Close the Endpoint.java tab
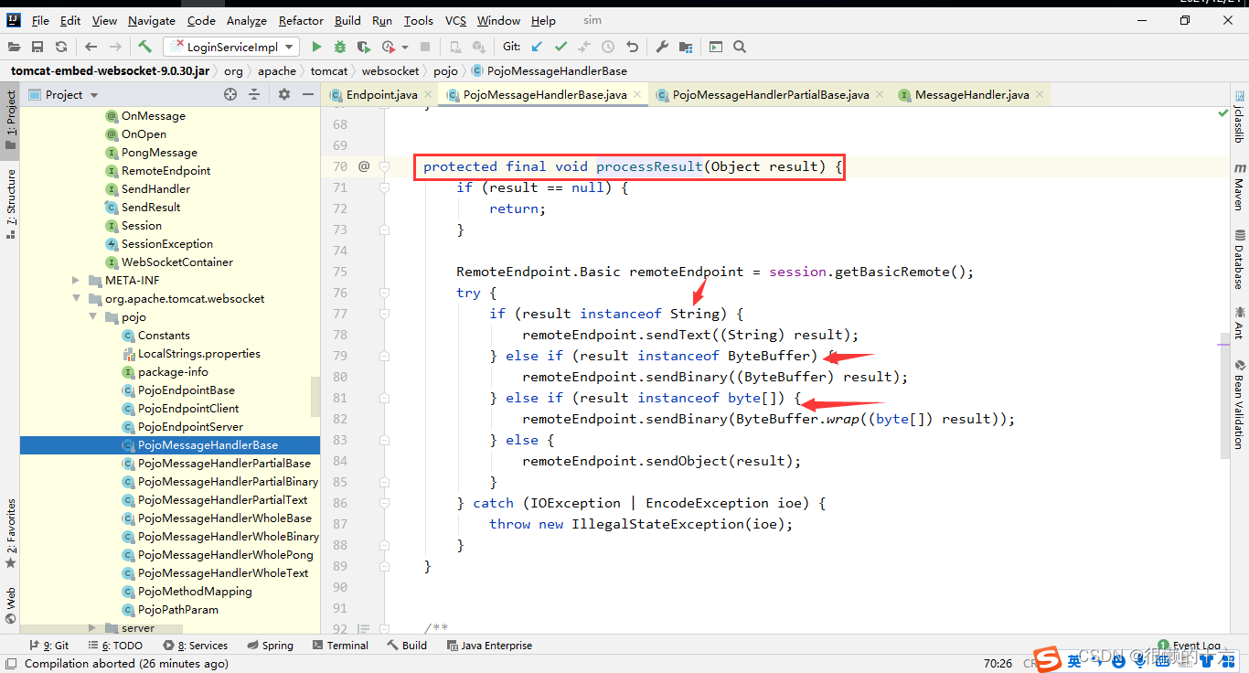1249x673 pixels. (428, 94)
